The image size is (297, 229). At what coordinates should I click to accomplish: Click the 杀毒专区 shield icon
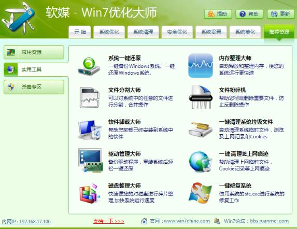coord(11,87)
